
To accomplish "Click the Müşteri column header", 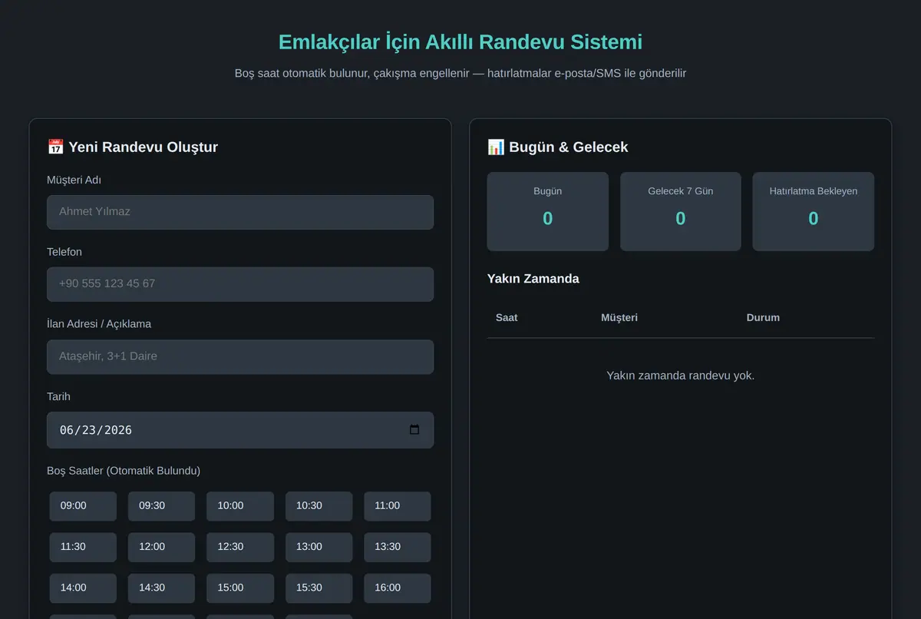I will tap(619, 318).
